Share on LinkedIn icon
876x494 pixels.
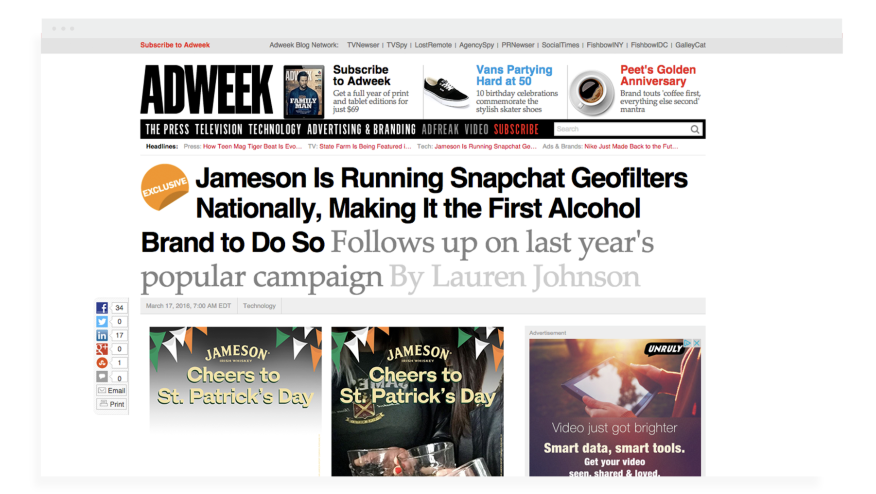[102, 335]
